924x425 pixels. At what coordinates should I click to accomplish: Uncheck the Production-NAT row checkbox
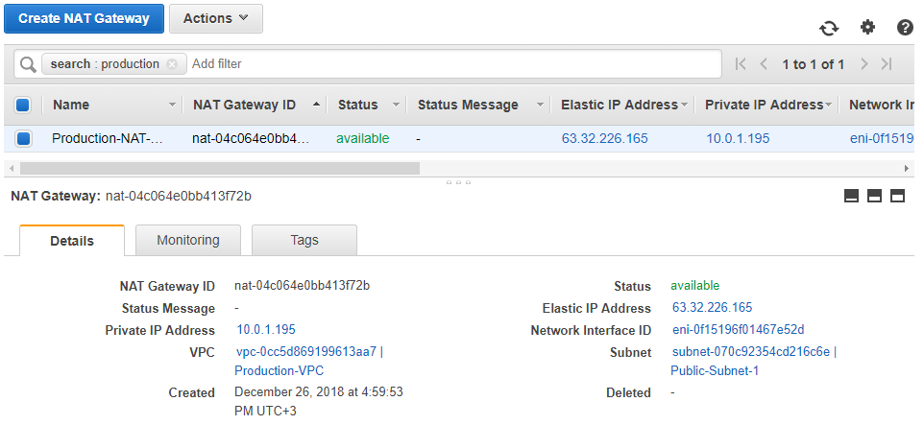tap(24, 138)
